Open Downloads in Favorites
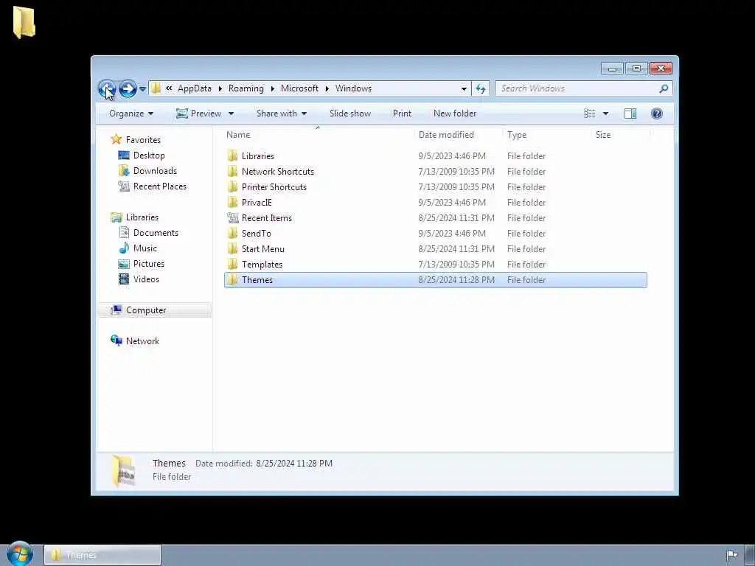This screenshot has width=755, height=566. point(155,171)
